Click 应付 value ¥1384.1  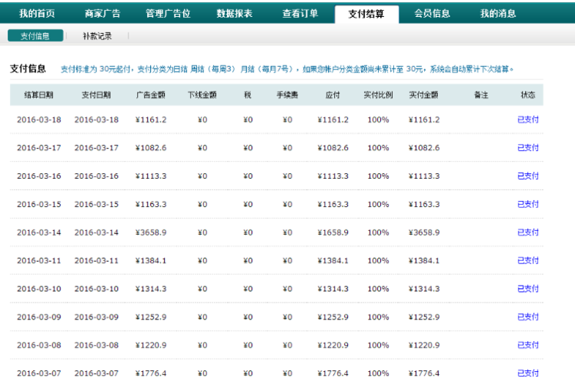coord(333,261)
